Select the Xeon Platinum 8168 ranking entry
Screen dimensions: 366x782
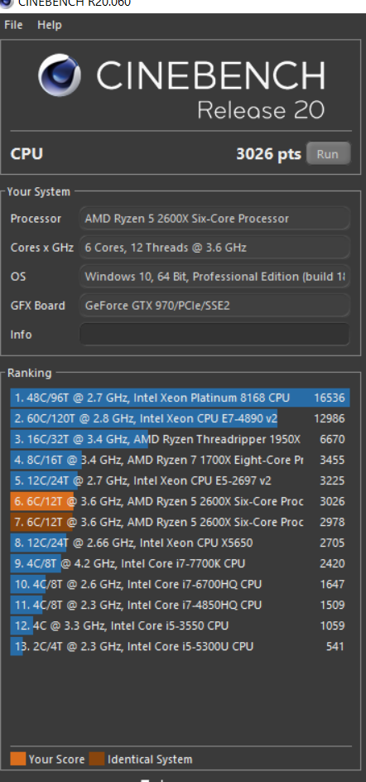[x=180, y=398]
